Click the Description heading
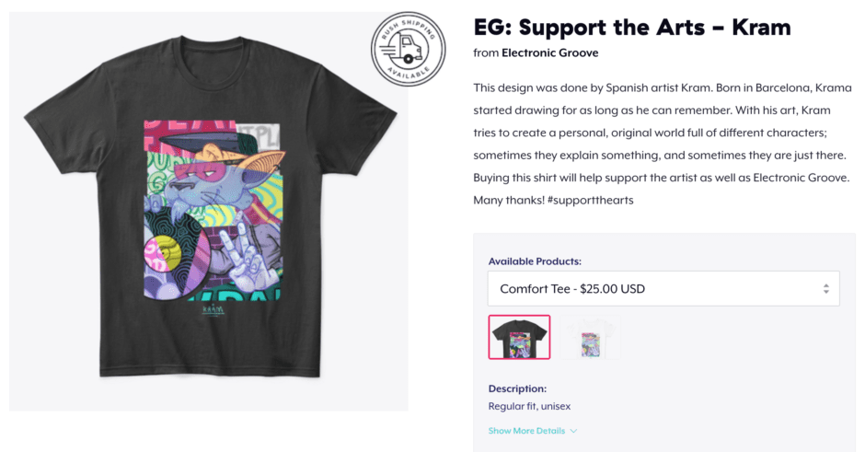 click(x=517, y=388)
